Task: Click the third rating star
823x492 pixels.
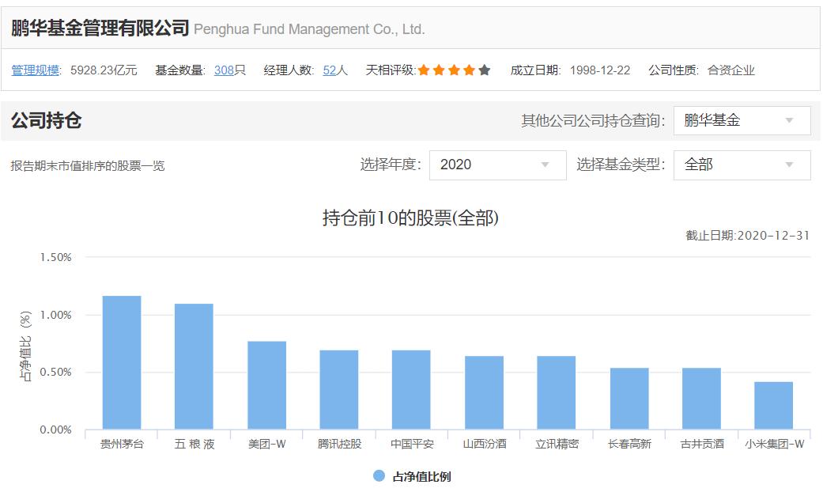Action: [453, 70]
